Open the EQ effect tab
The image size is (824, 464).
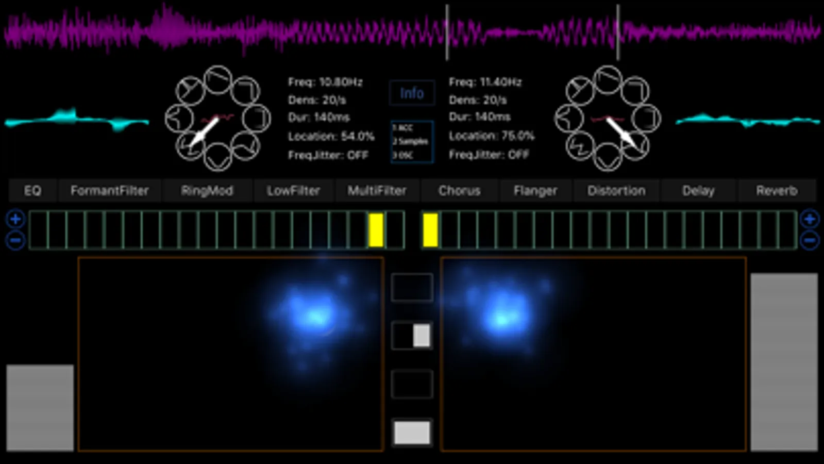click(x=32, y=191)
